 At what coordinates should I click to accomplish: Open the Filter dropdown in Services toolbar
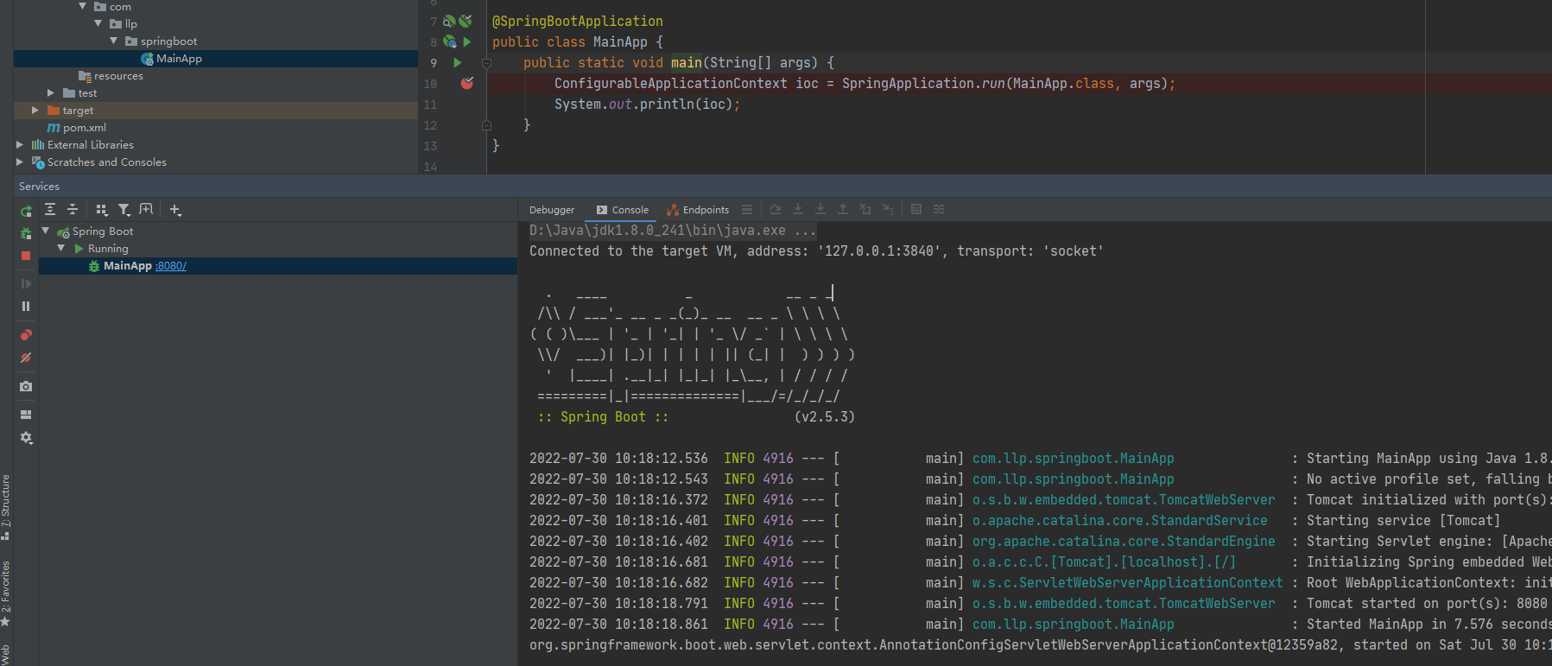coord(124,209)
